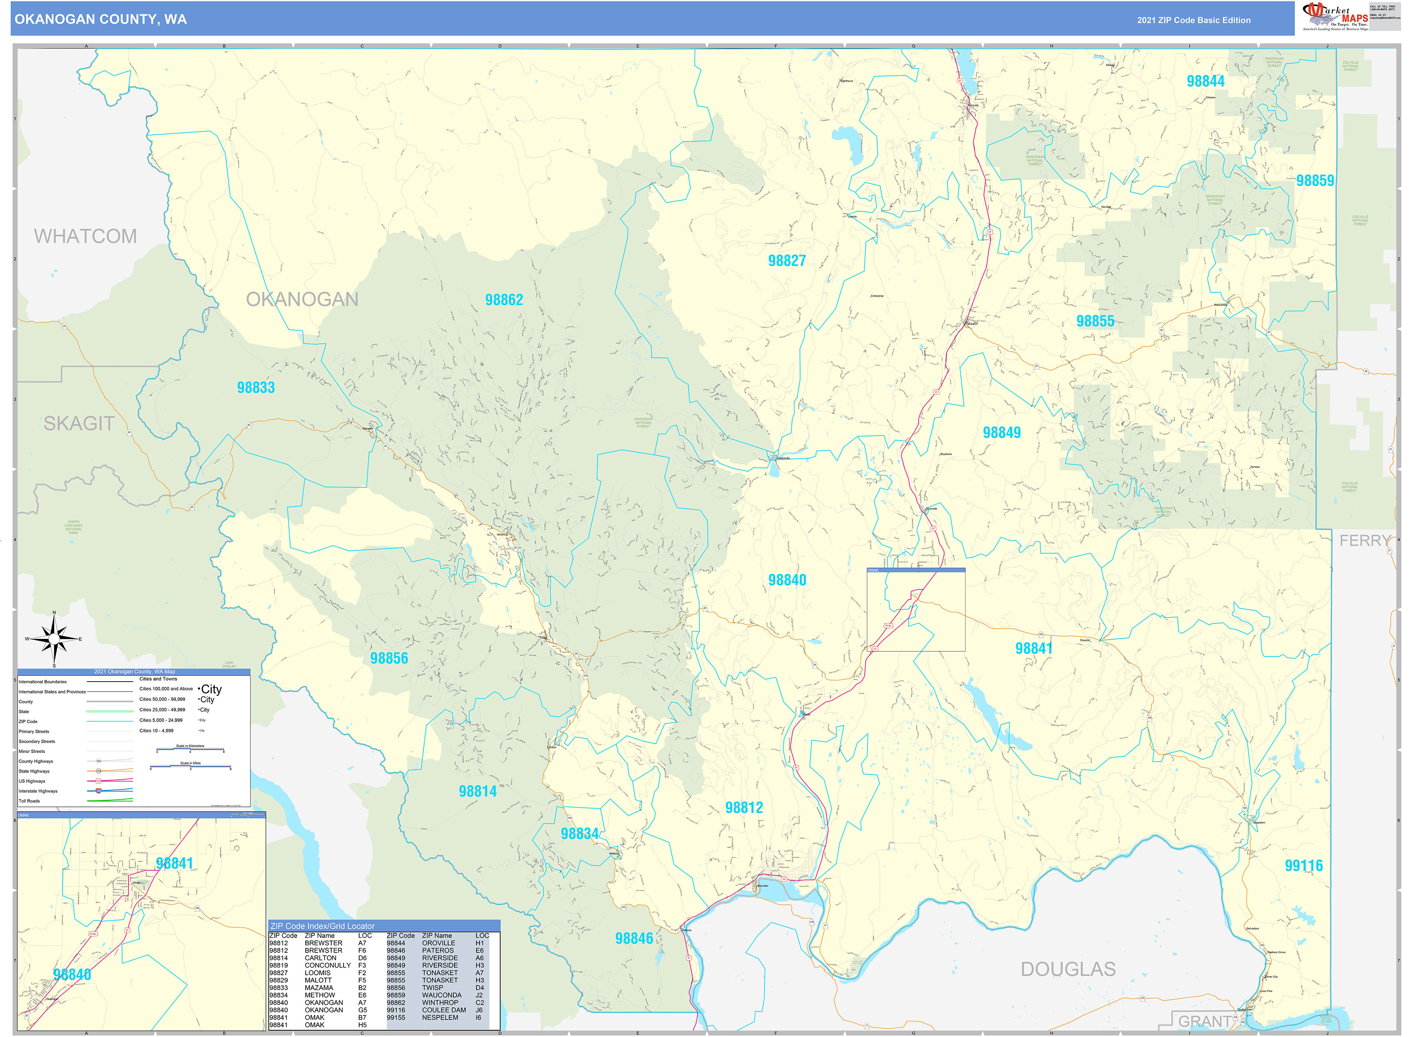Click the DOUGLAS county label
This screenshot has height=1037, width=1413.
coord(1068,969)
